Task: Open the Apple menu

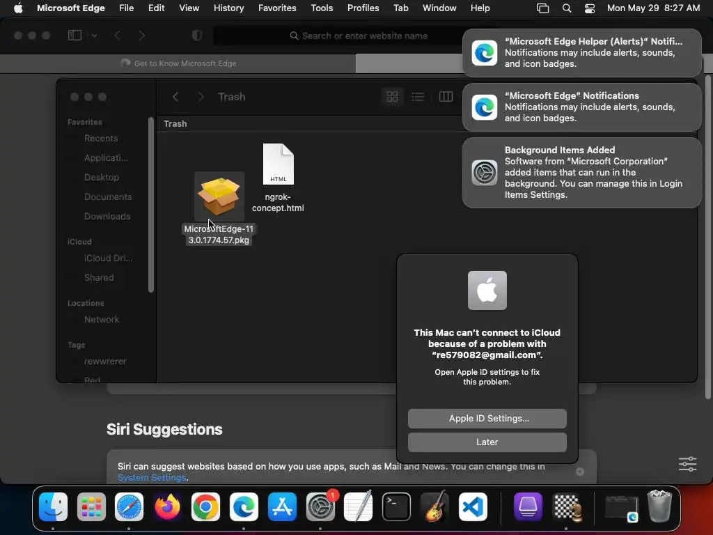Action: point(18,8)
